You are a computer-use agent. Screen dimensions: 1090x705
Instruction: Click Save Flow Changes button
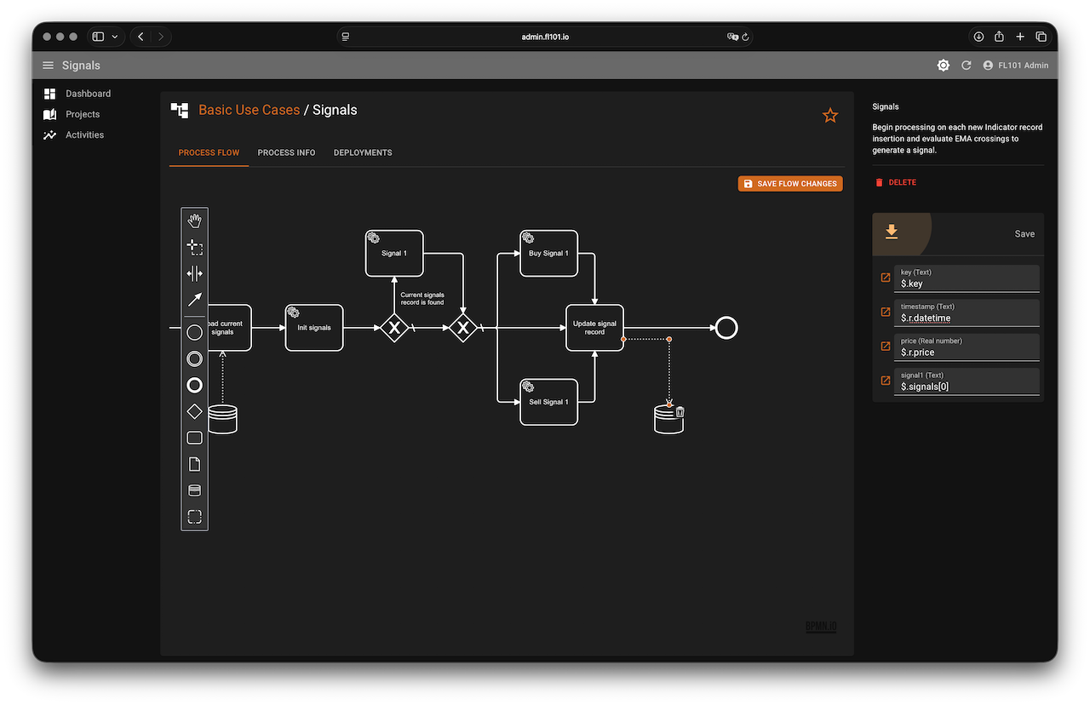789,183
